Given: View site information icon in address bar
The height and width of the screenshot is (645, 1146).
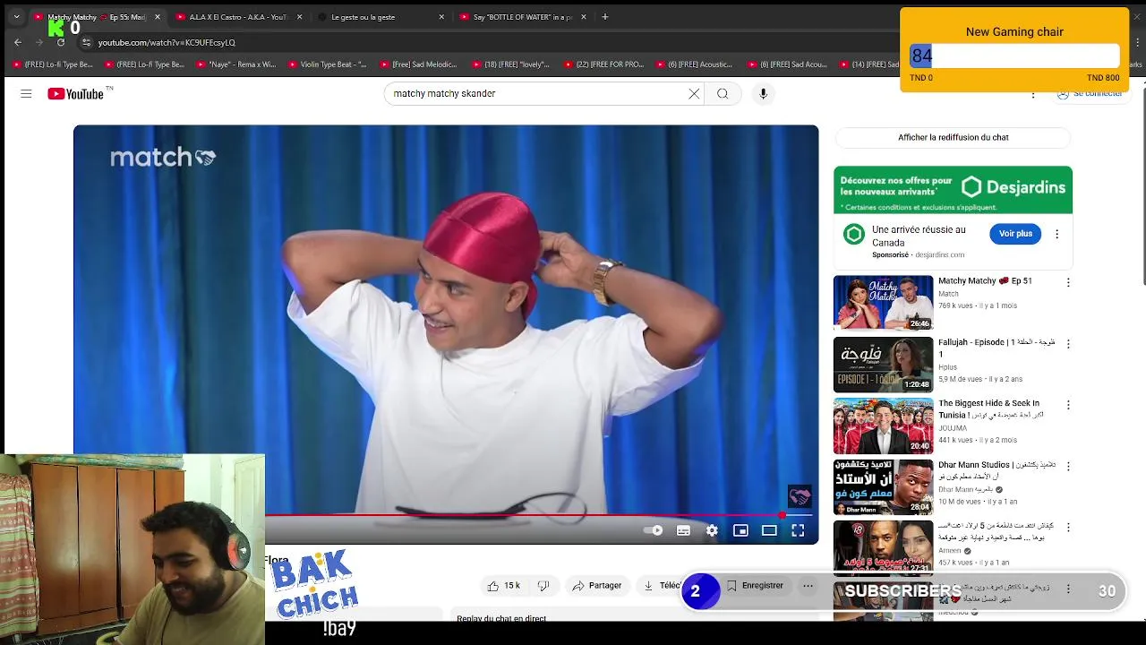Looking at the screenshot, I should click(x=86, y=42).
